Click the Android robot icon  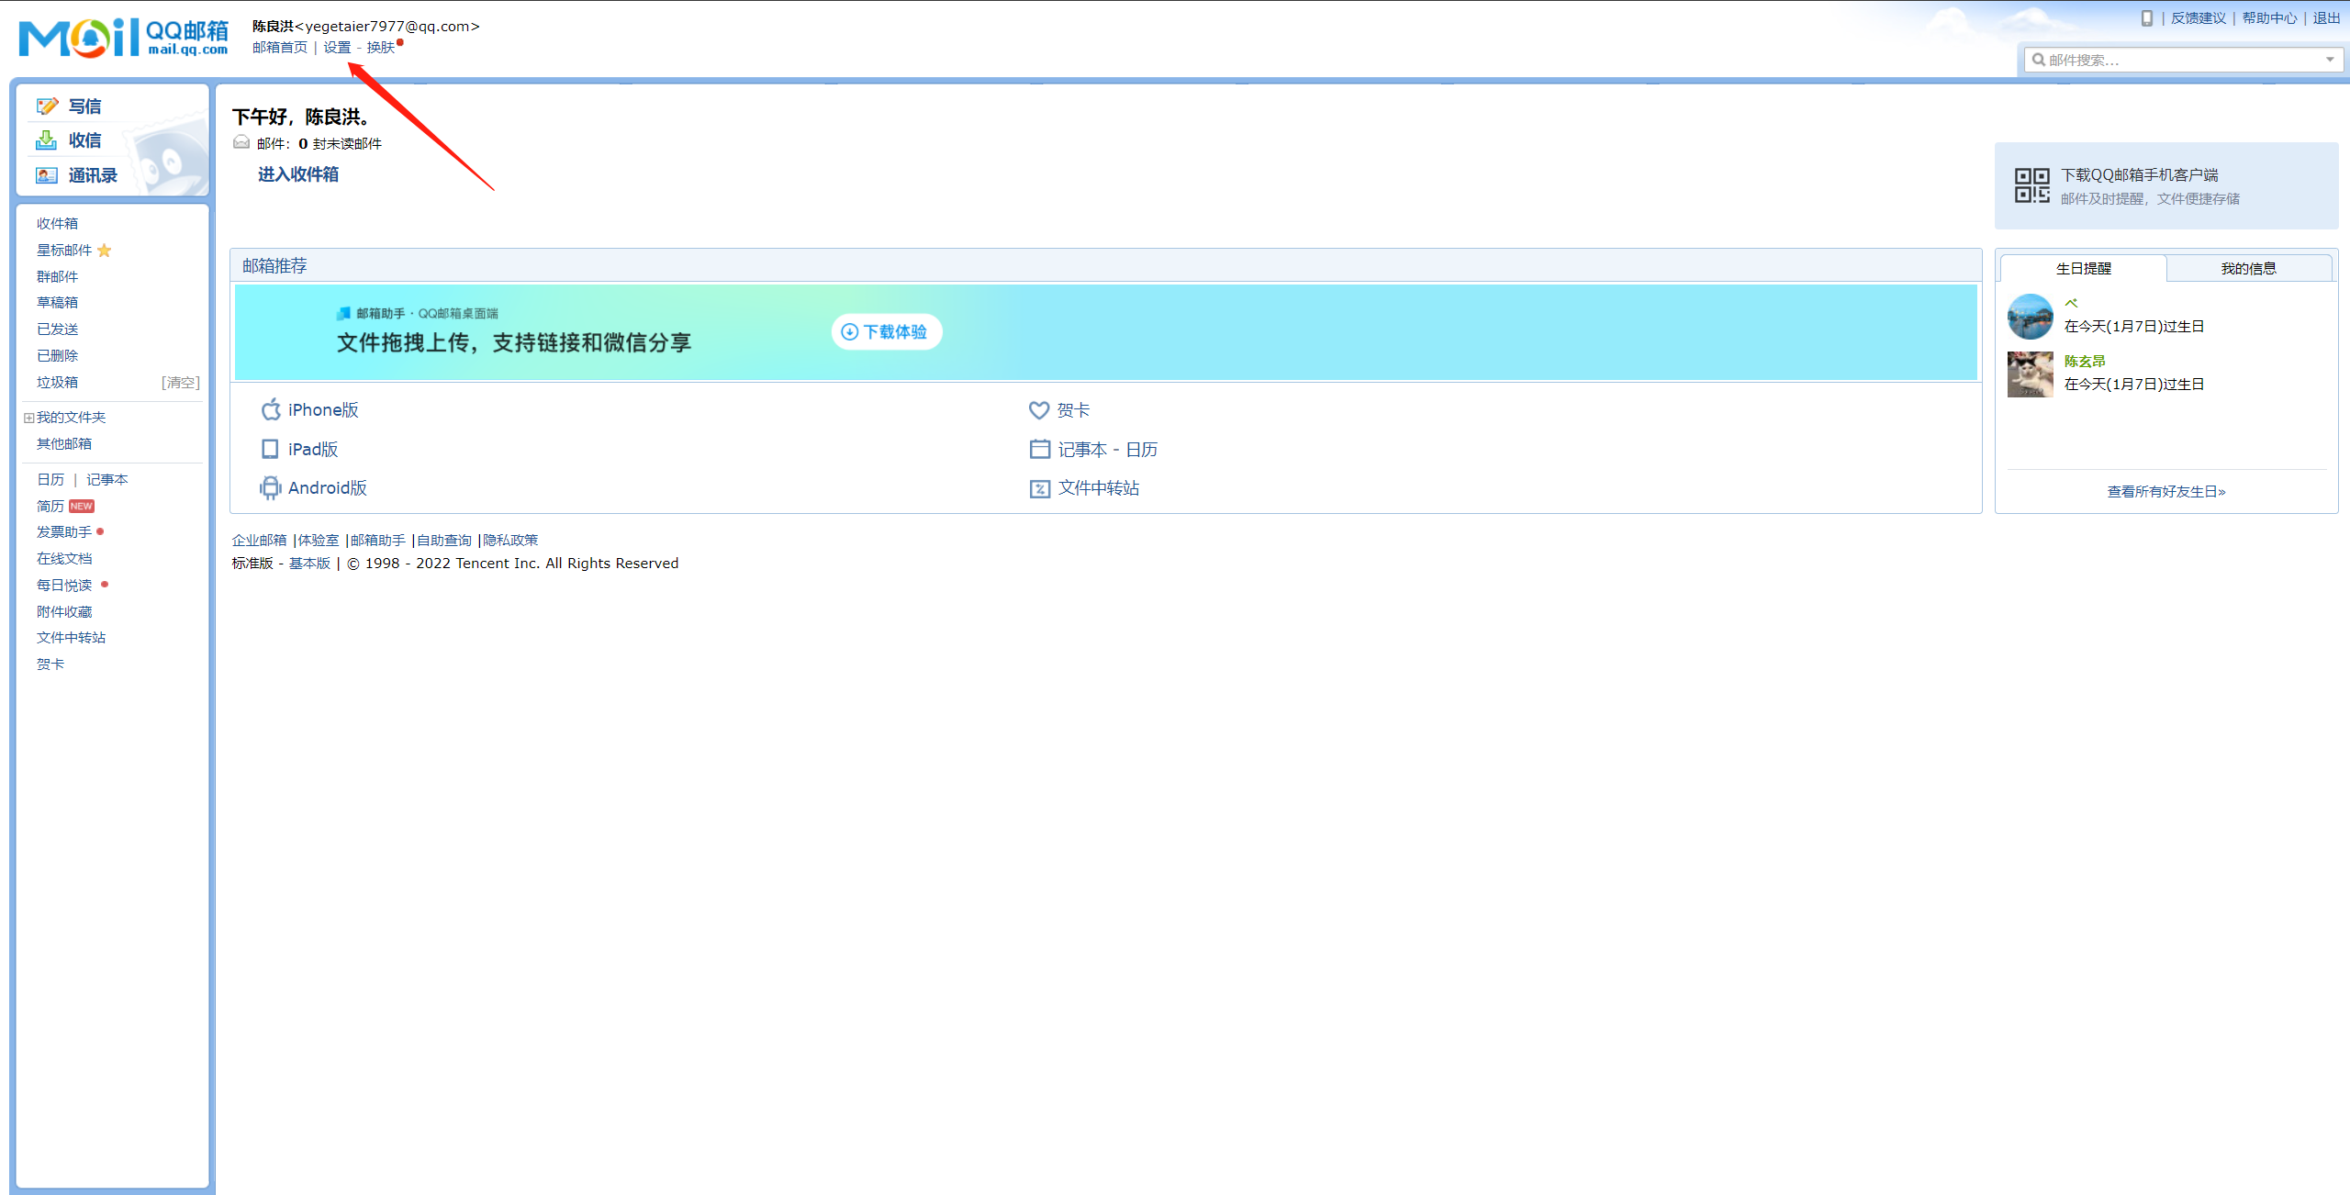click(x=270, y=487)
